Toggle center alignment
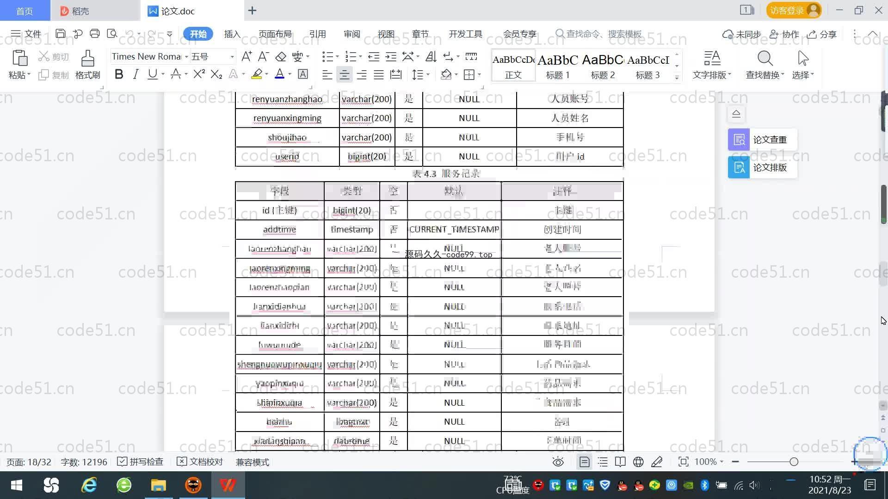The width and height of the screenshot is (888, 499). [x=344, y=74]
